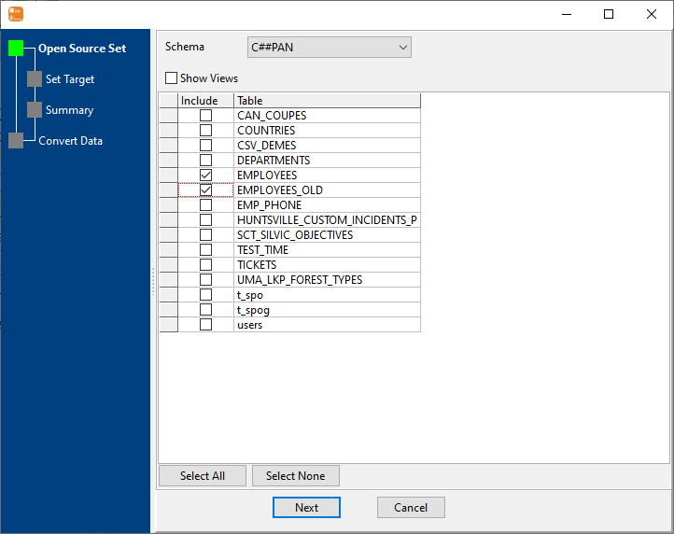Open the Schema dropdown
Image resolution: width=674 pixels, height=534 pixels.
point(329,47)
